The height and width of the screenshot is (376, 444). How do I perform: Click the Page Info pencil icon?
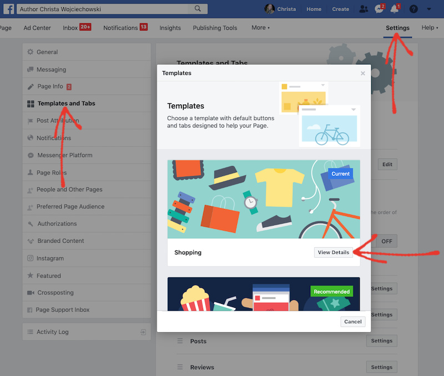click(x=32, y=86)
